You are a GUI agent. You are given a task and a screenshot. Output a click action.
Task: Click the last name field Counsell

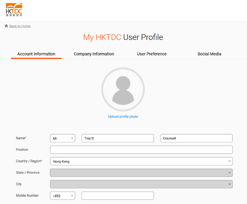pos(196,138)
